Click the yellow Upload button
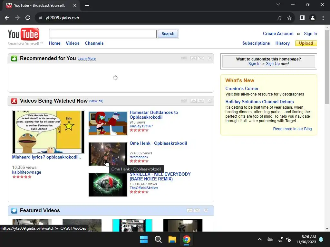 pyautogui.click(x=306, y=43)
